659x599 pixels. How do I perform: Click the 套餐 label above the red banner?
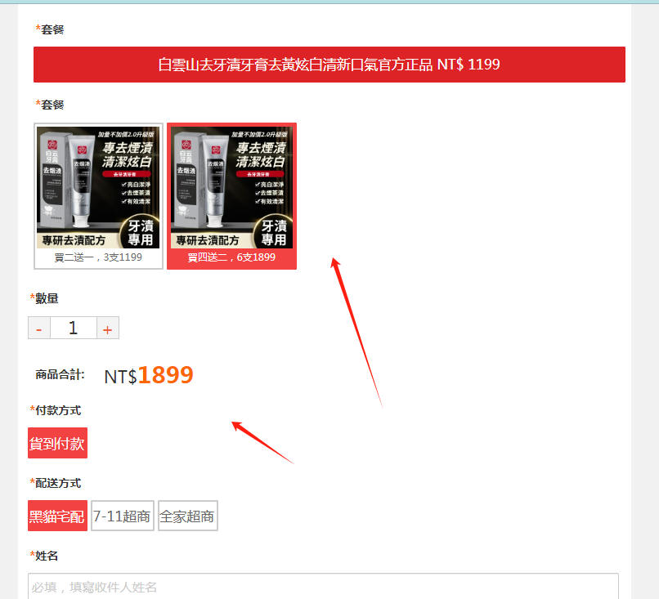click(50, 29)
